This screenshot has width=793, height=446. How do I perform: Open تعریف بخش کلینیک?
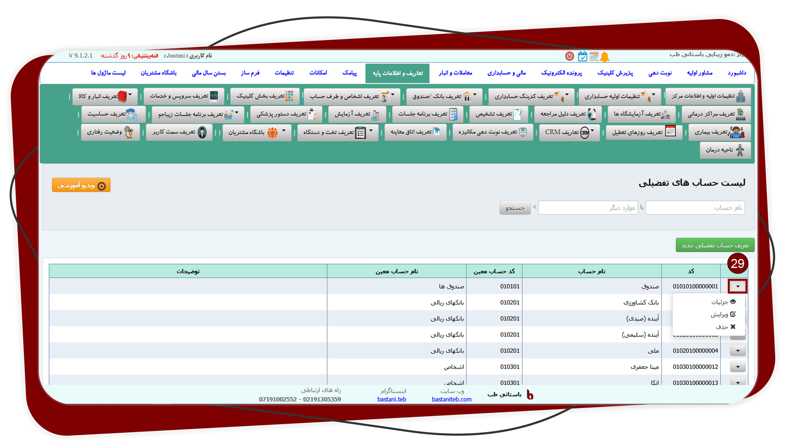click(265, 96)
